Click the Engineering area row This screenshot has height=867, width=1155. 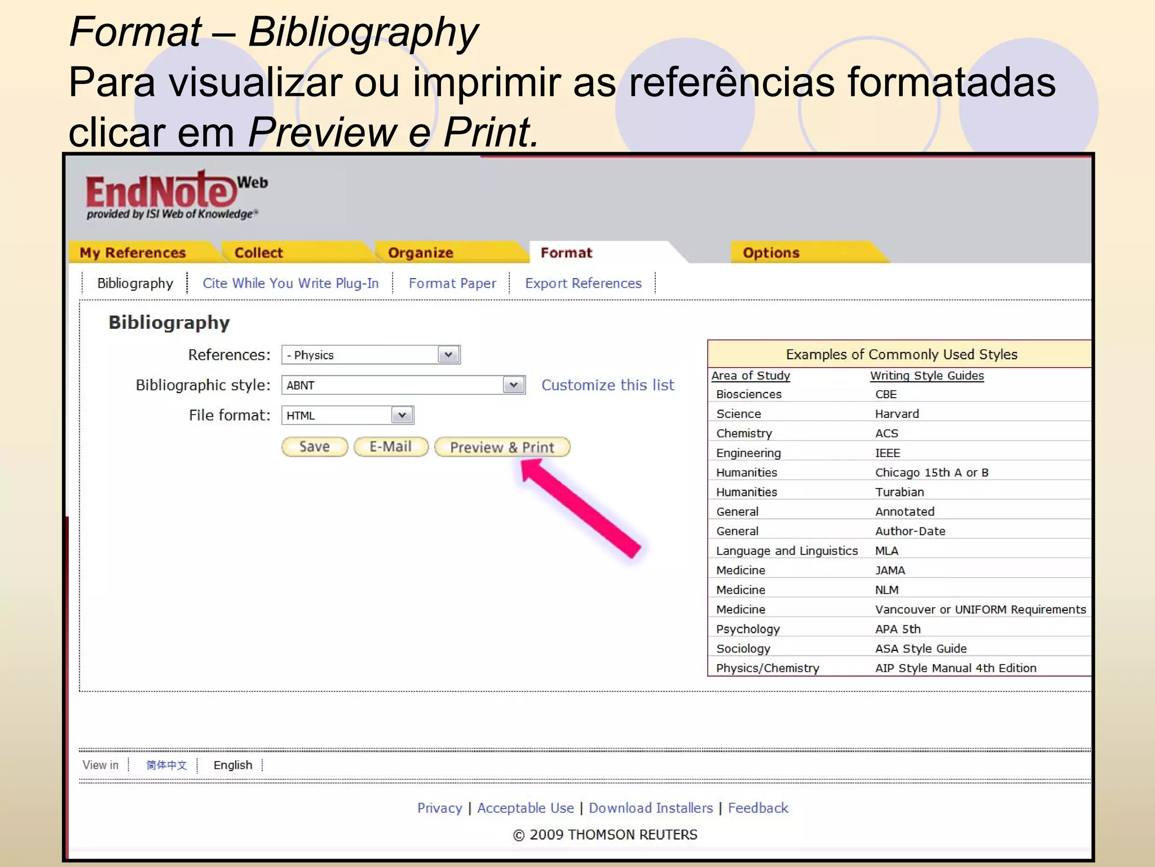coord(748,453)
